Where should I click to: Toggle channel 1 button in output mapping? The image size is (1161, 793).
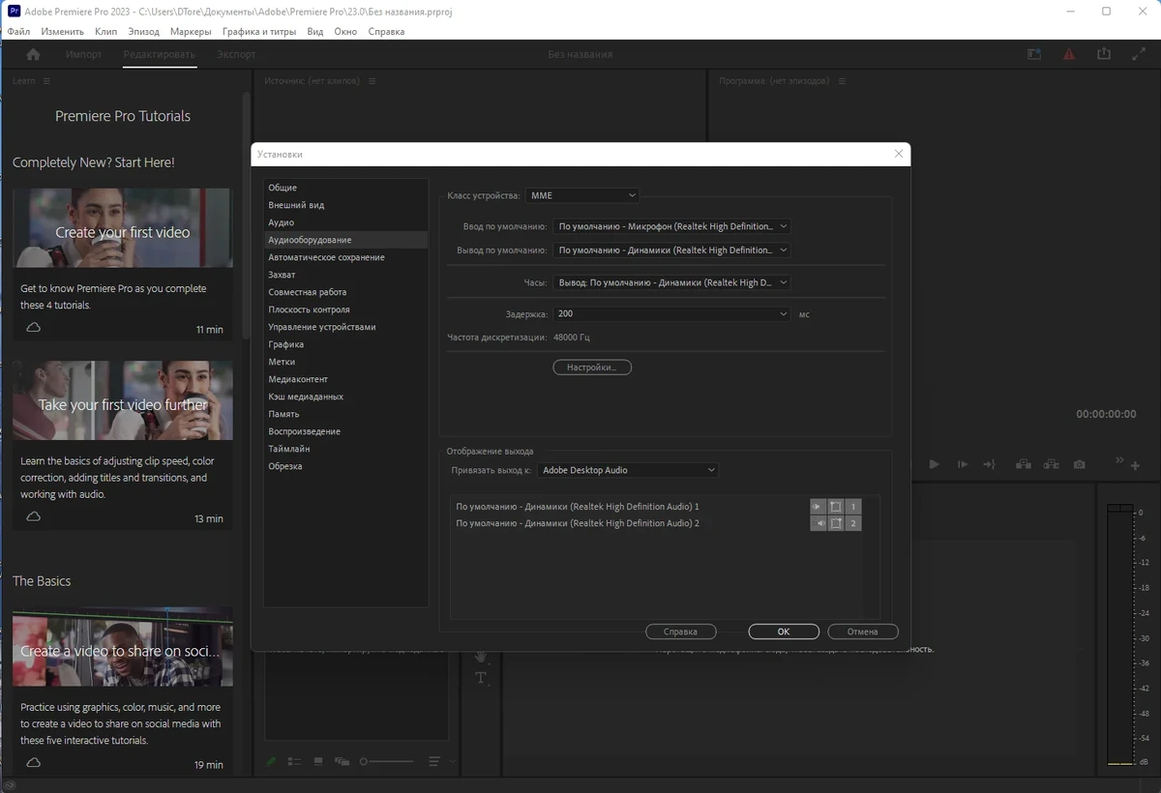pos(853,507)
